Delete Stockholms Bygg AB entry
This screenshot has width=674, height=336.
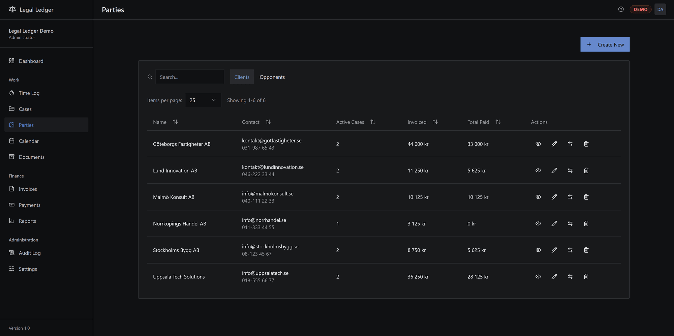[x=586, y=250]
